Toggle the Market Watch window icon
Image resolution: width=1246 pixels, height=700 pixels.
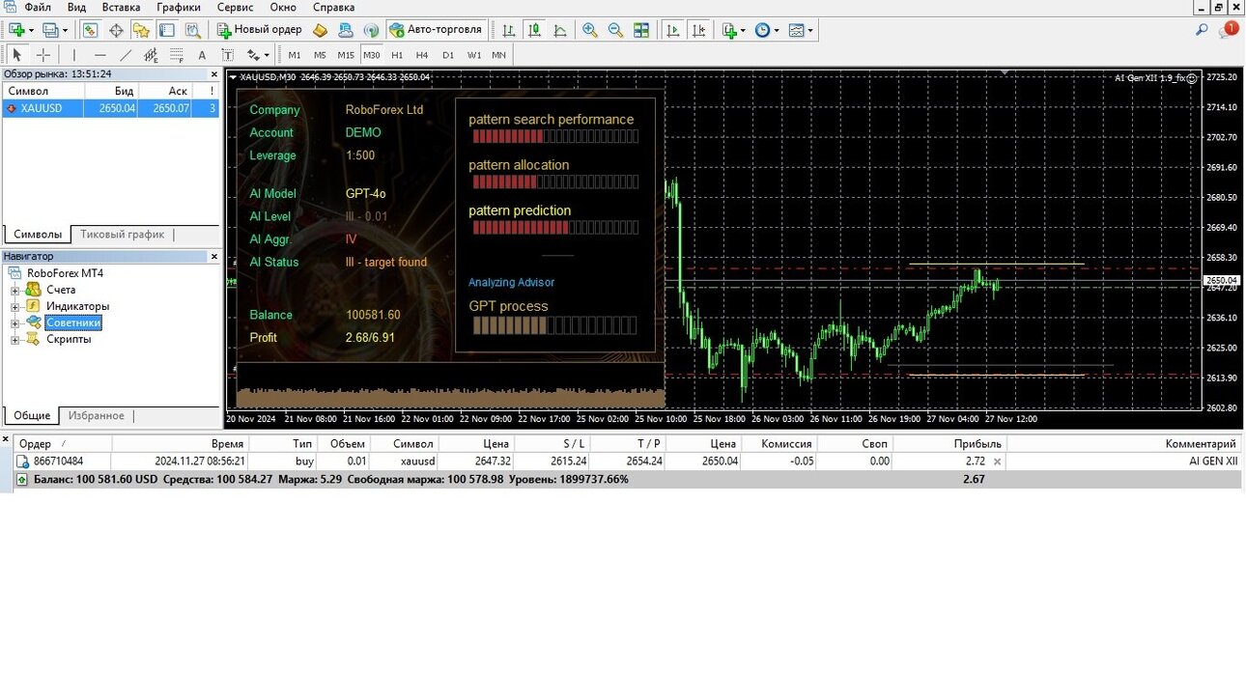click(90, 30)
